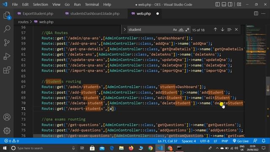Click '//qna exams rounting' comment line
This screenshot has height=152, width=270.
(63, 119)
